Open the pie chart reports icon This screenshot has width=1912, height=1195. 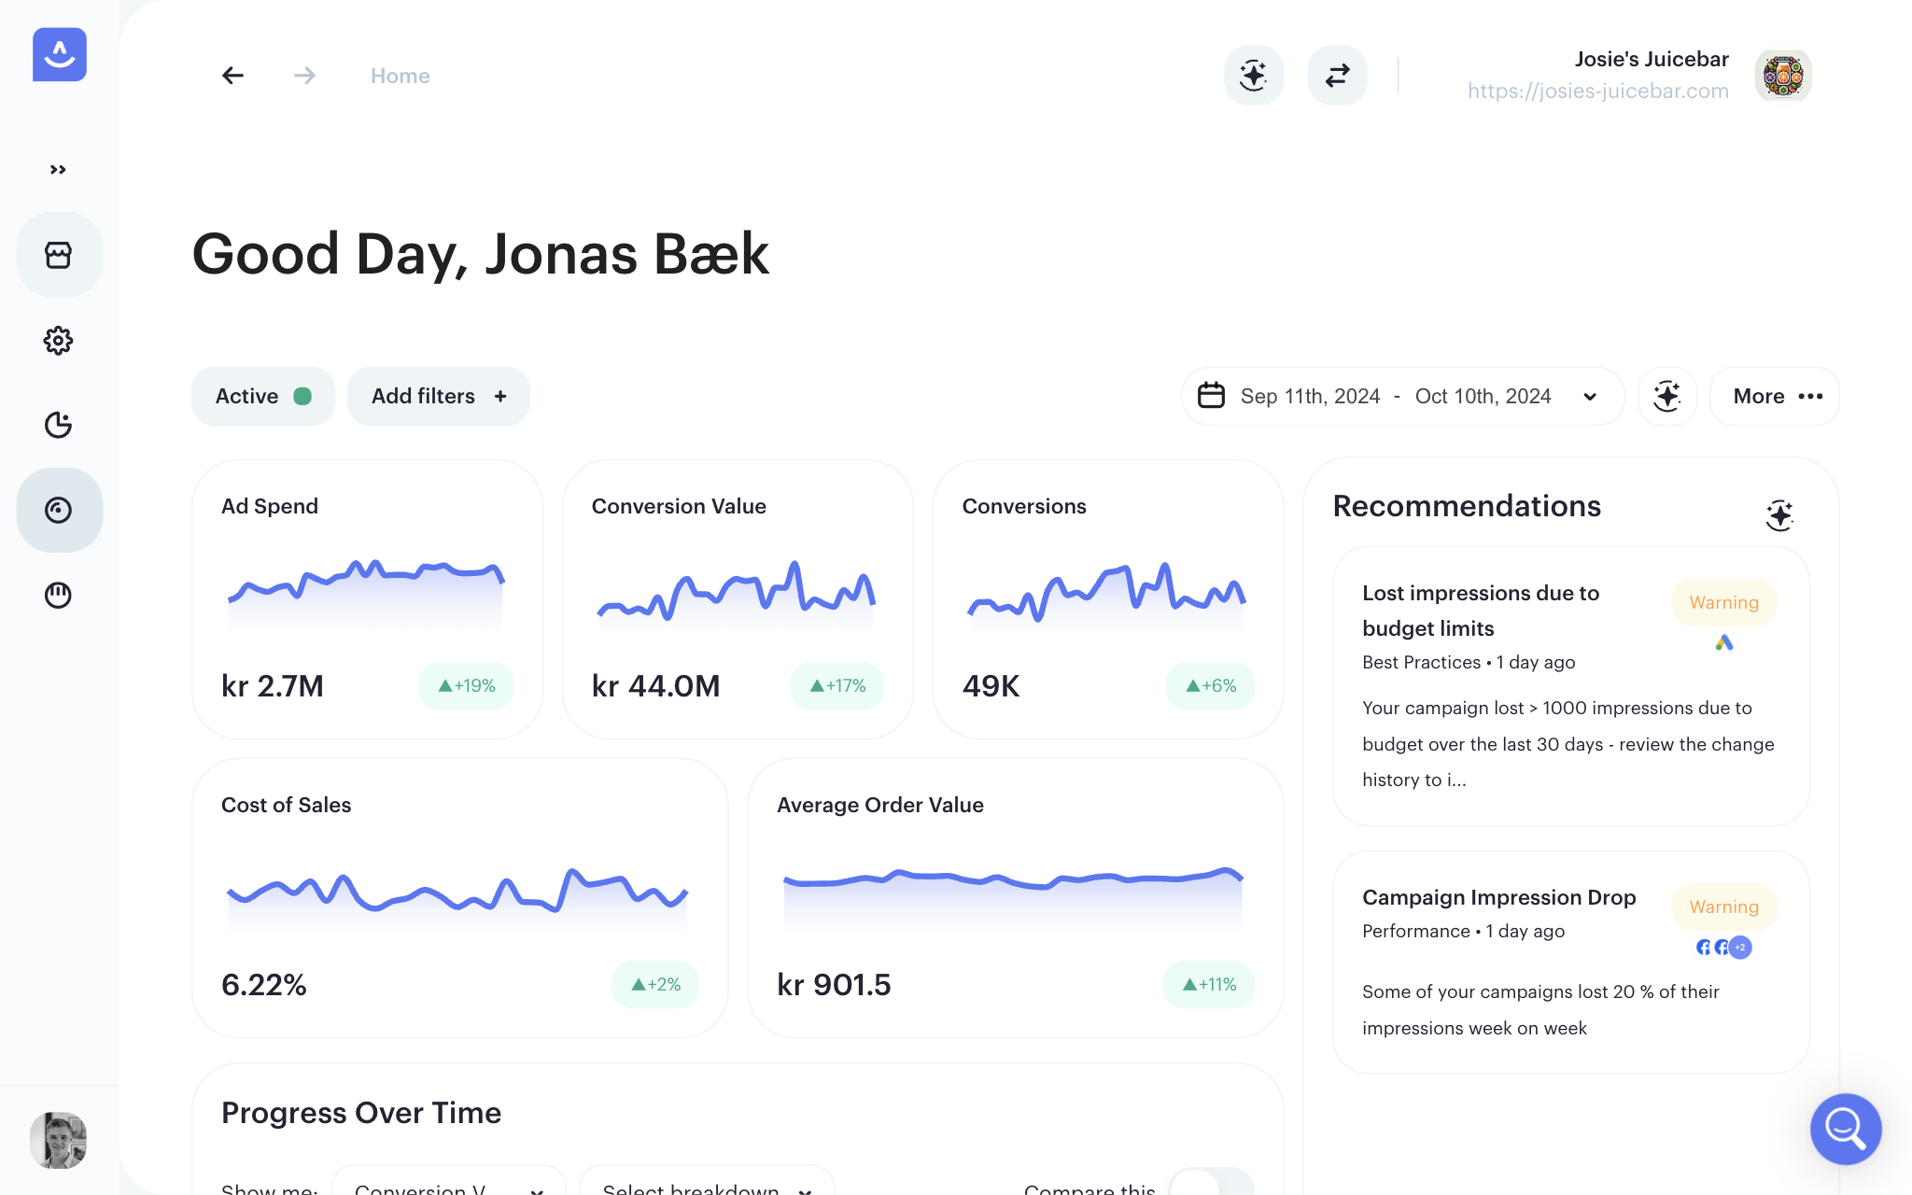59,425
